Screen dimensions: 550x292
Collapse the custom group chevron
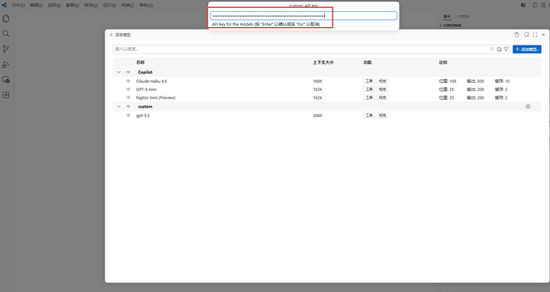pos(119,106)
